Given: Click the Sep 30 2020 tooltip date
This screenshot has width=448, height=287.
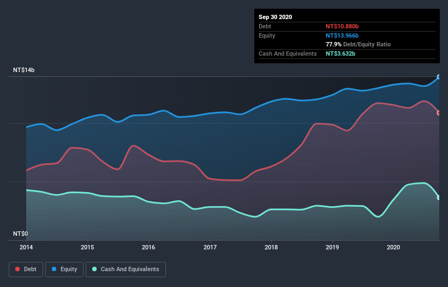Looking at the screenshot, I should (275, 17).
